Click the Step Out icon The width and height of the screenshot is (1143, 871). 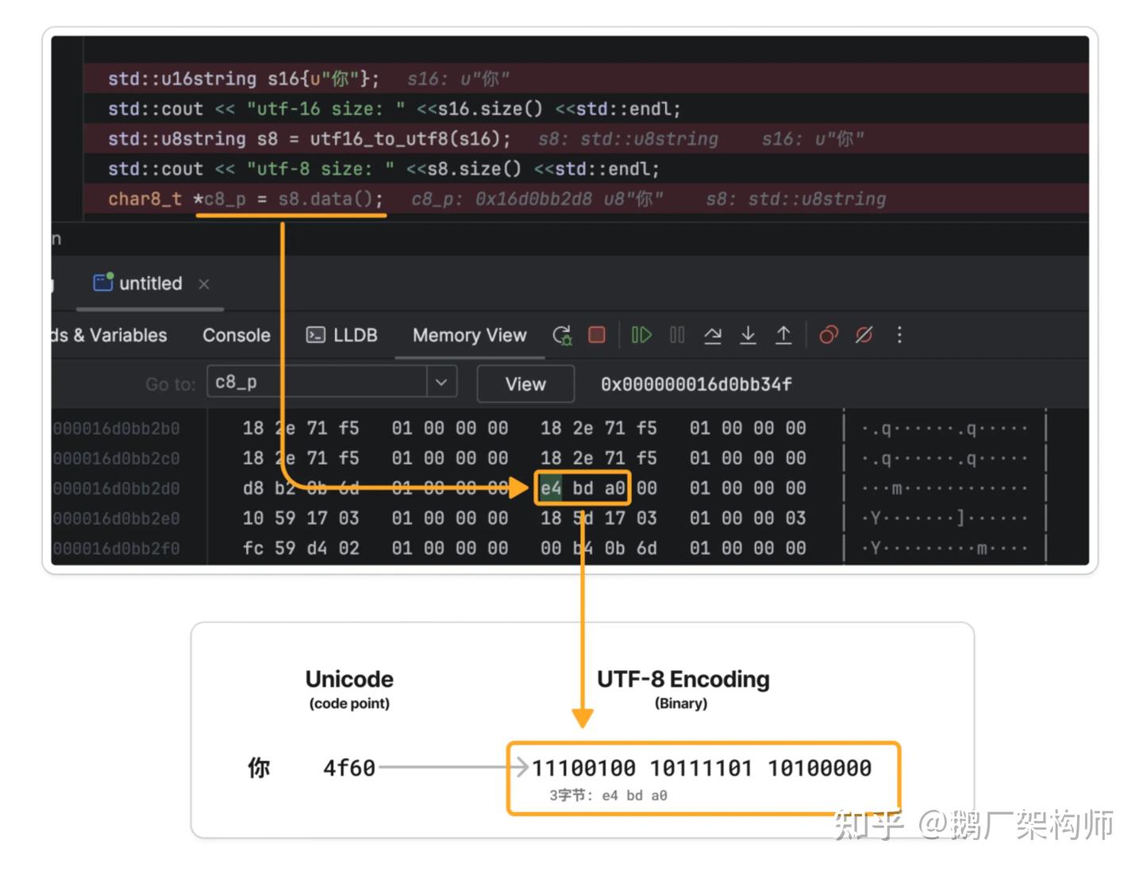pos(784,334)
